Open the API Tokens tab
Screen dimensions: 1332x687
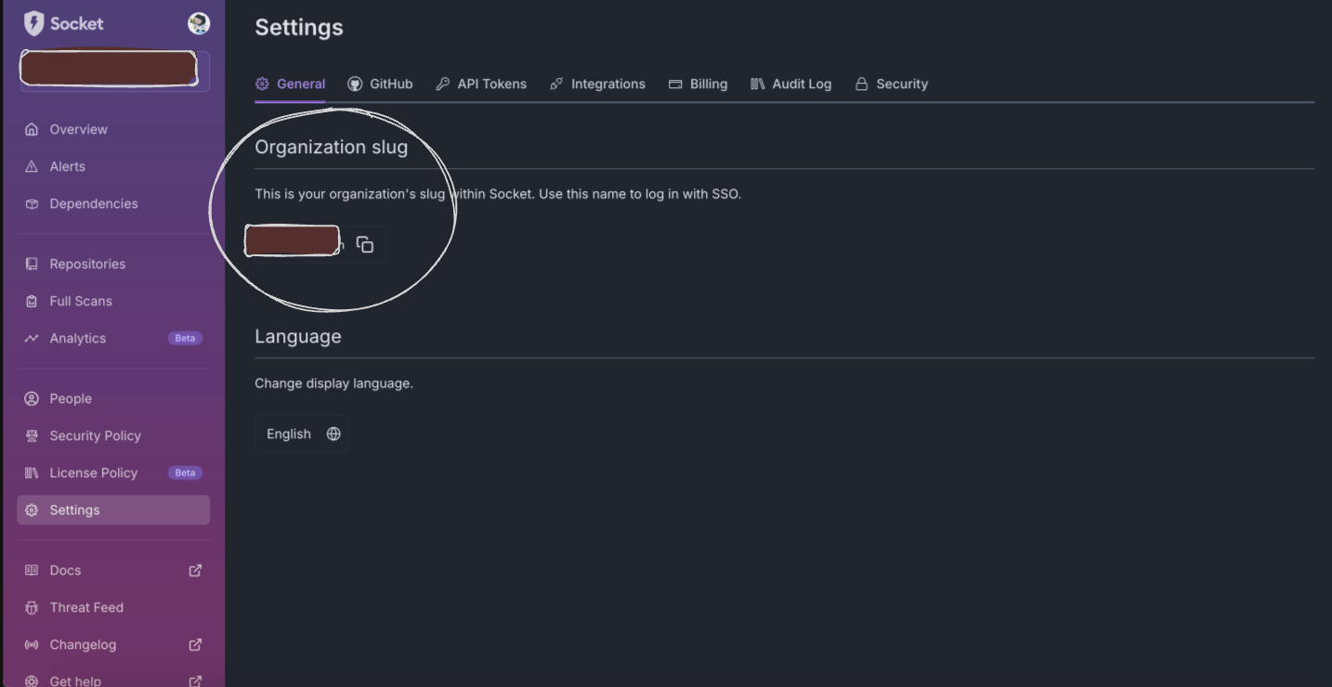point(481,84)
